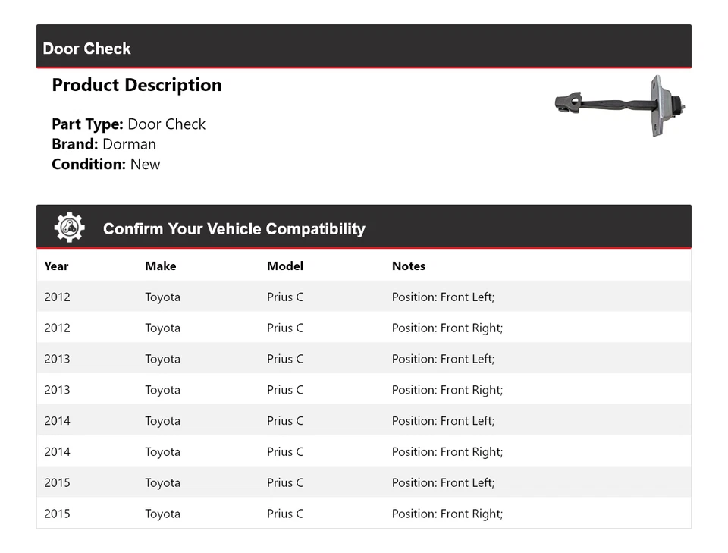
Task: Select the 2015 Front Right row
Action: tap(363, 514)
